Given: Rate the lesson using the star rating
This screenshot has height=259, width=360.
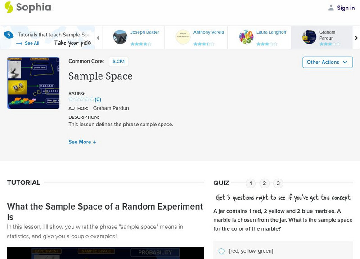Looking at the screenshot, I should point(81,99).
